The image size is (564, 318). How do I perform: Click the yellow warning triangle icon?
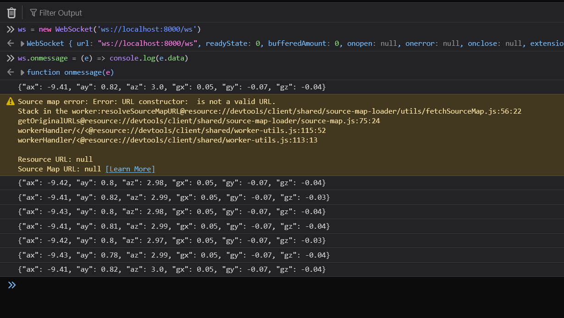11,101
